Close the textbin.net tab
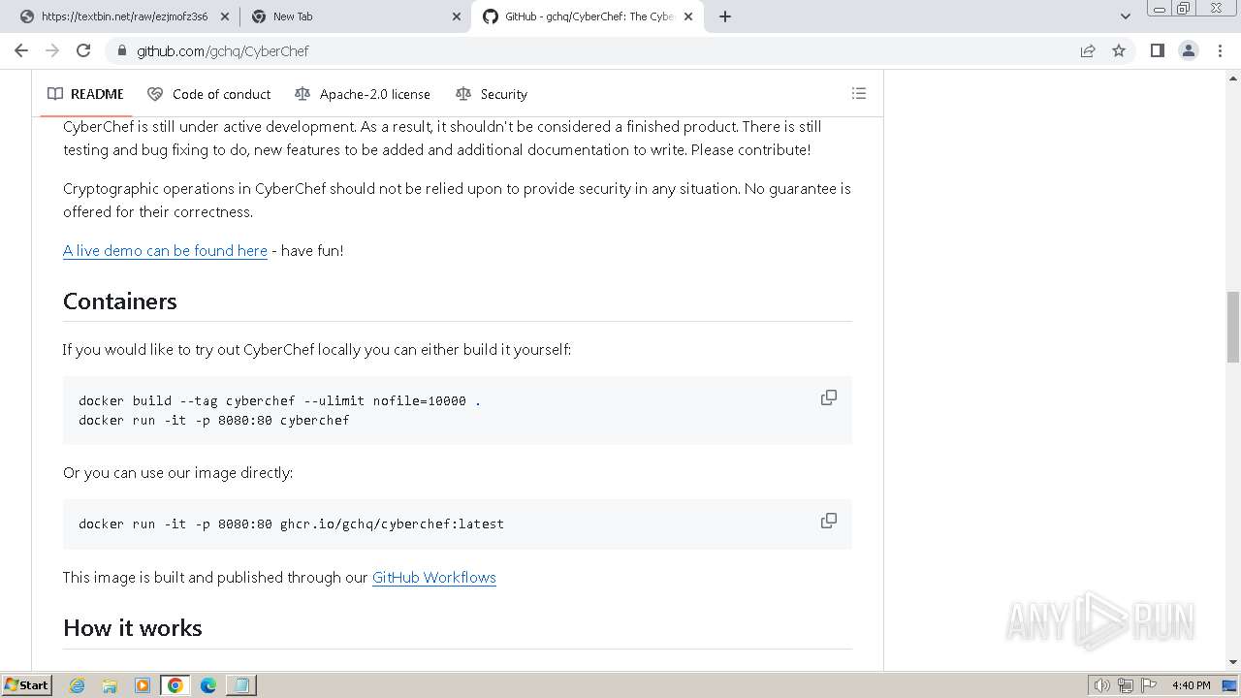 pos(225,16)
